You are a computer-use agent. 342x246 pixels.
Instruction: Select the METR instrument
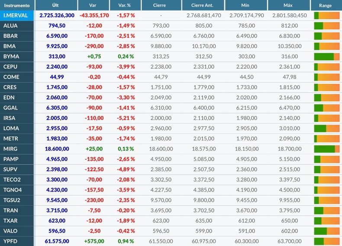[17, 139]
